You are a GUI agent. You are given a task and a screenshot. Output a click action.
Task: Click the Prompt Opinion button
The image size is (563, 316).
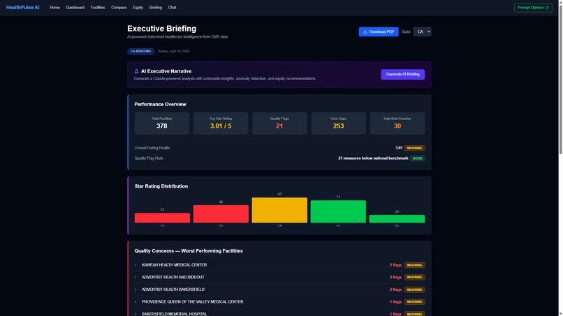tap(533, 8)
